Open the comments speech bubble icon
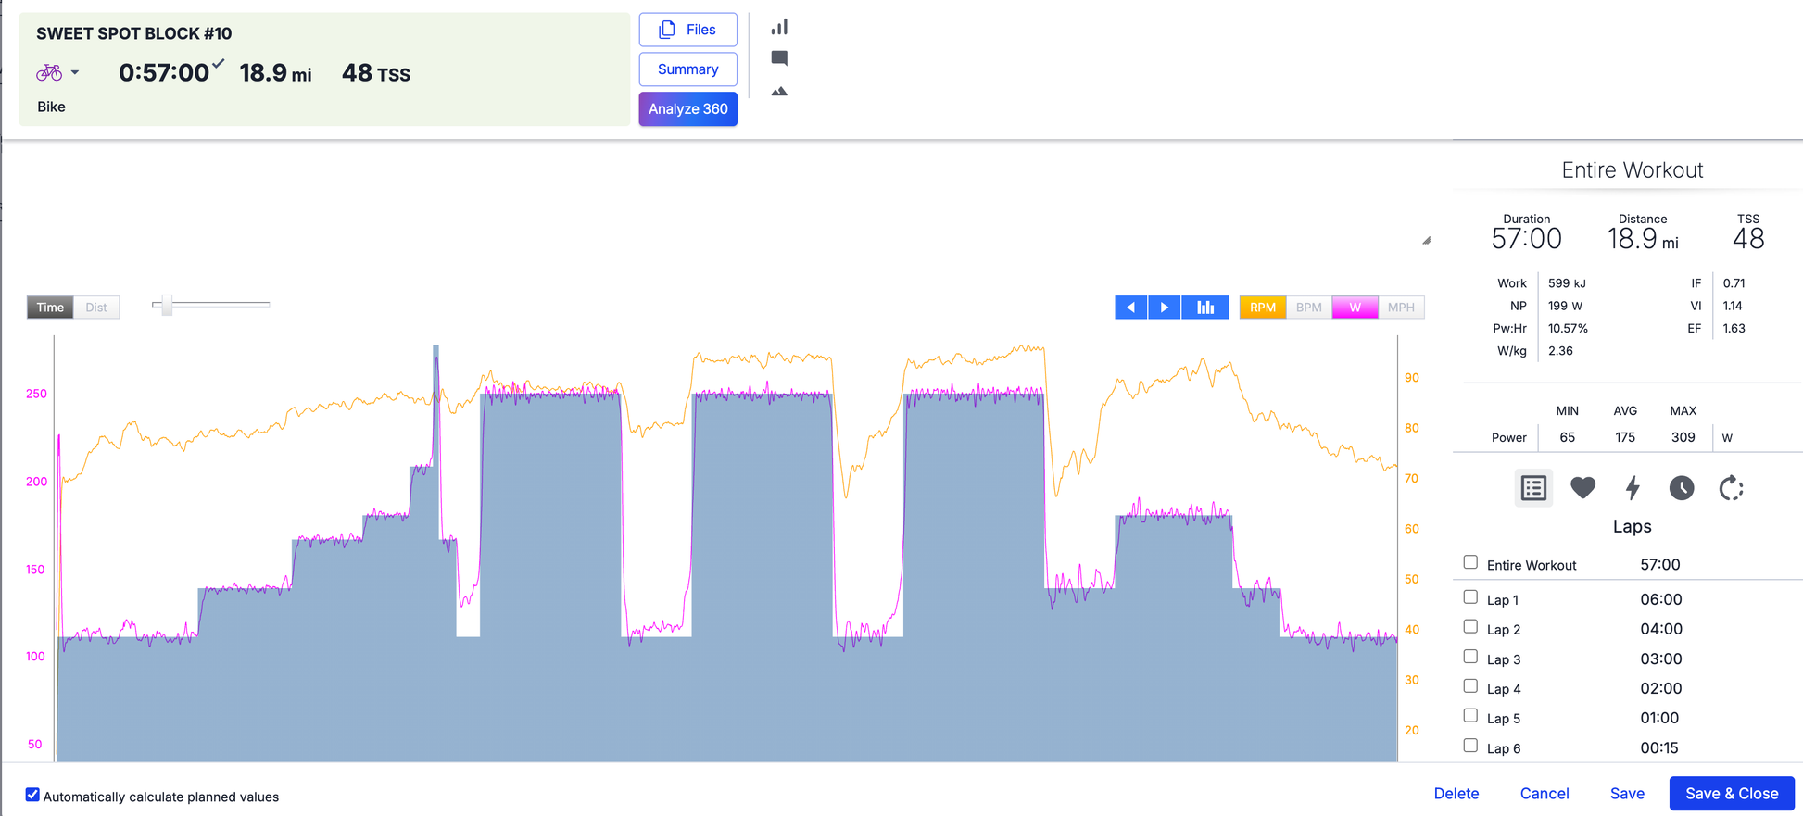The image size is (1803, 816). pyautogui.click(x=779, y=58)
